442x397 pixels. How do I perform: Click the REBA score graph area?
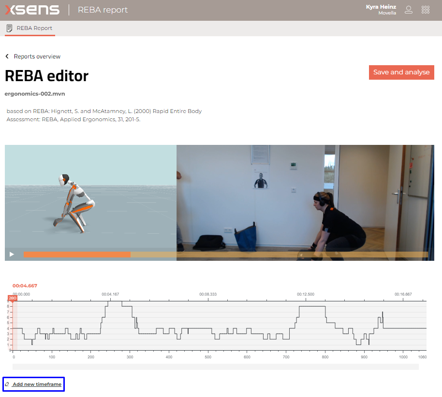(x=218, y=324)
